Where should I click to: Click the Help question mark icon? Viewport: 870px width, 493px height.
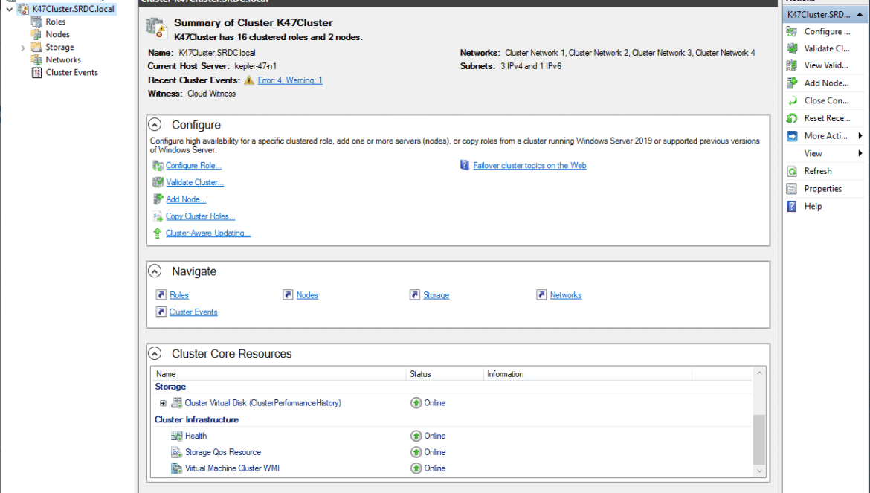(793, 206)
